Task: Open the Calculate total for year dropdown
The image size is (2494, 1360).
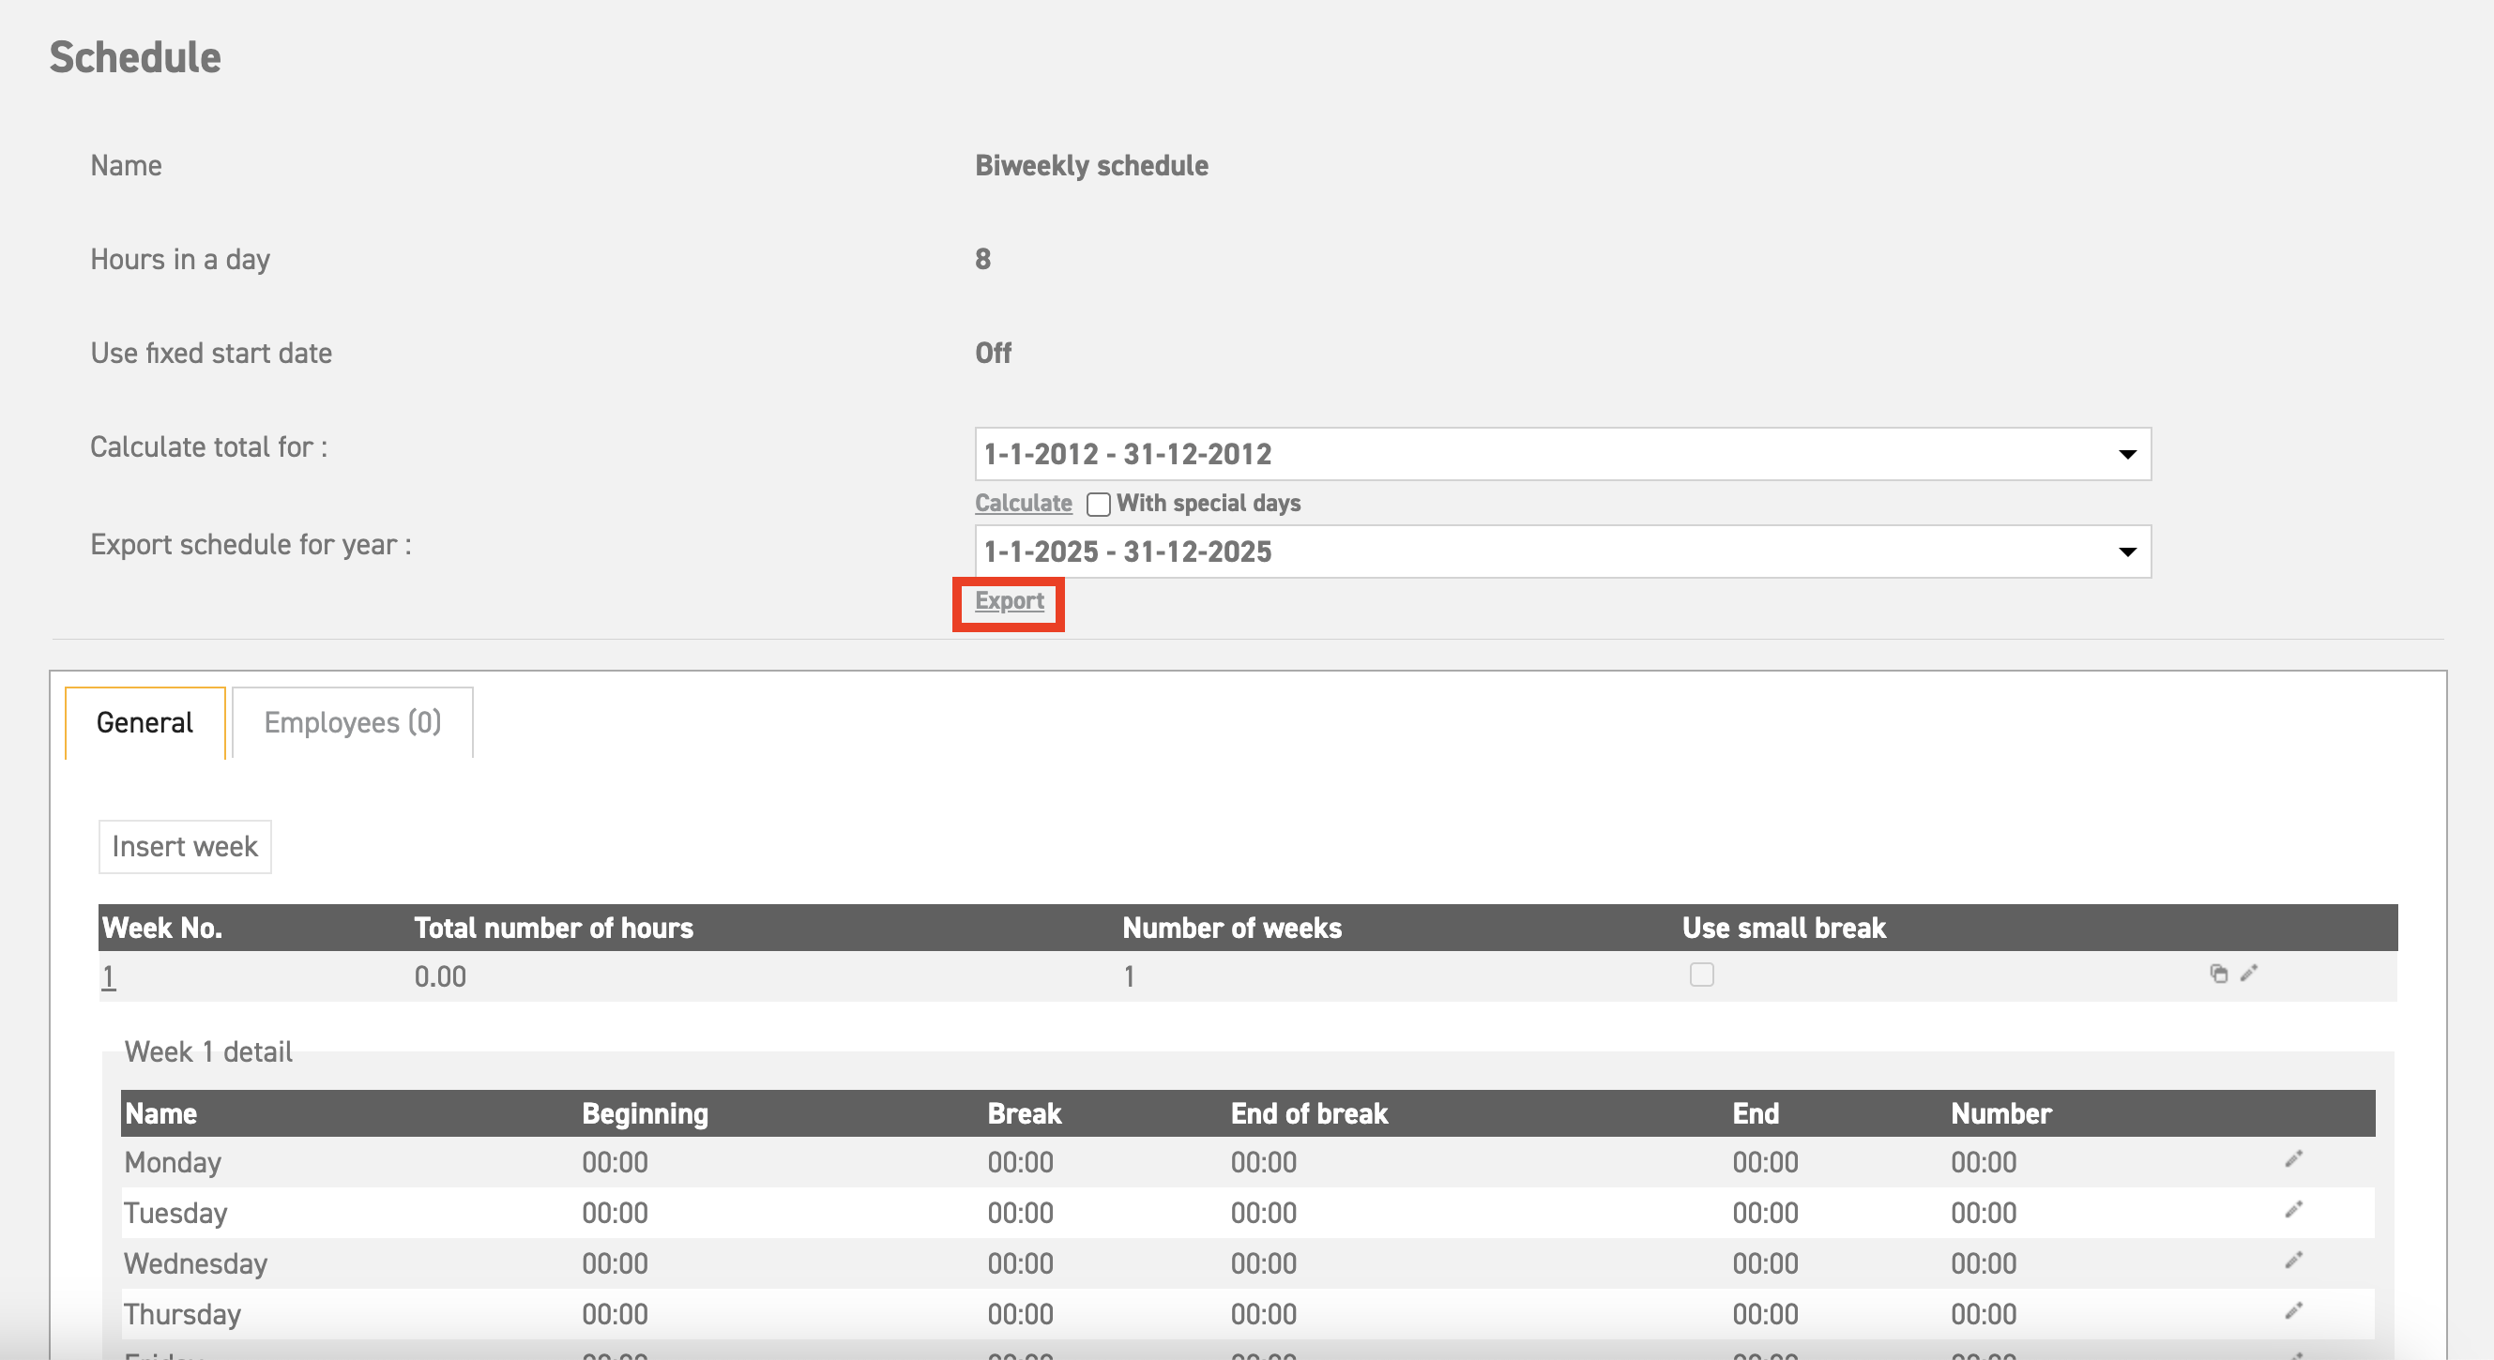Action: click(x=1562, y=454)
